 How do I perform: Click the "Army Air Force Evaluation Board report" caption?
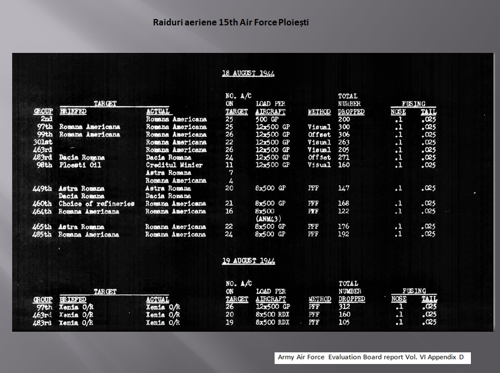pos(370,357)
